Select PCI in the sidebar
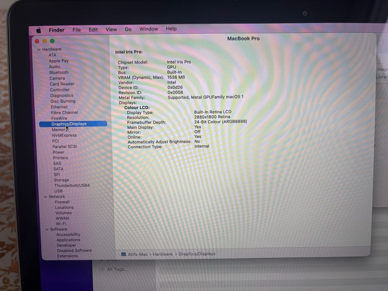The image size is (388, 291). click(x=55, y=141)
